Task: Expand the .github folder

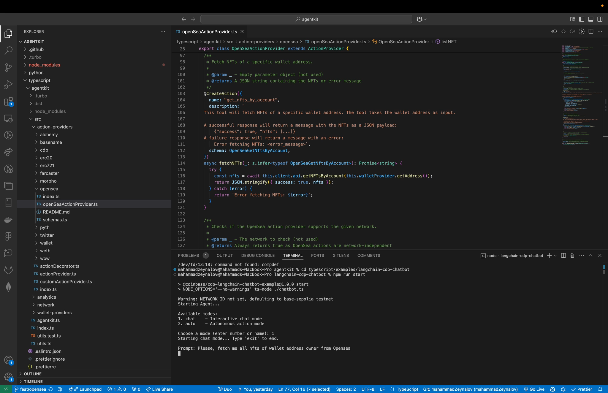Action: 94,49
